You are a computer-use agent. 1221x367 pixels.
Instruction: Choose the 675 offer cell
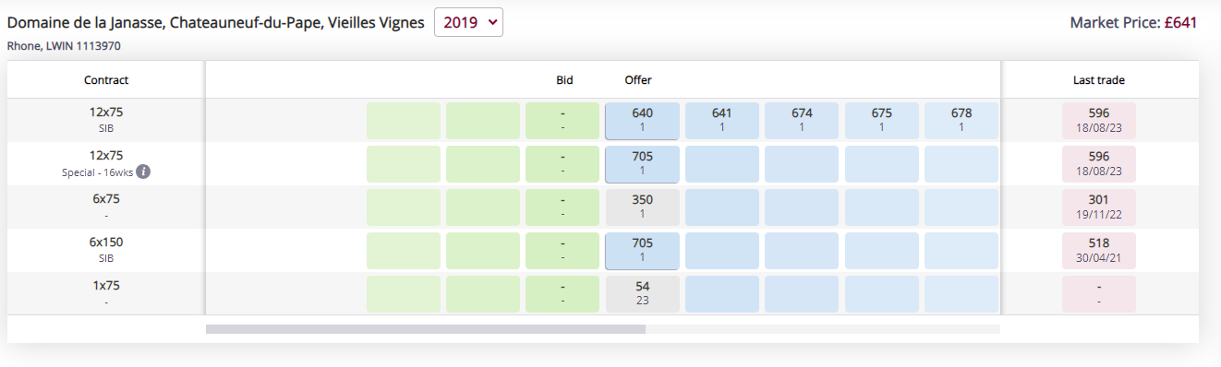881,121
